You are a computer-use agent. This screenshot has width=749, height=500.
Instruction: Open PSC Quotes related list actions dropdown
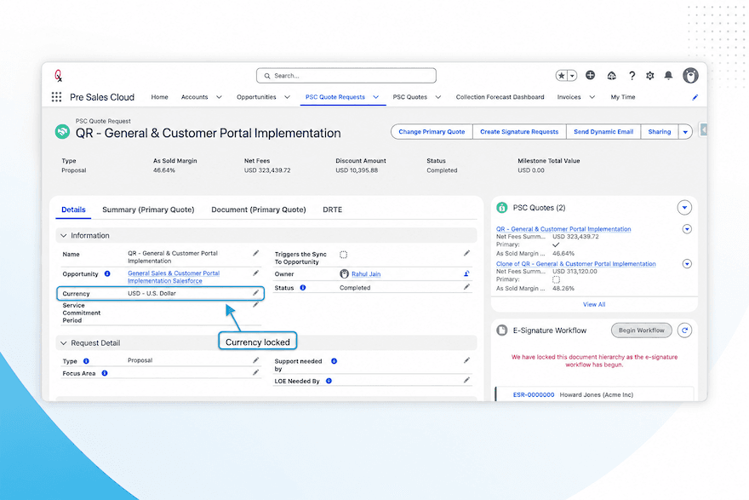(684, 208)
